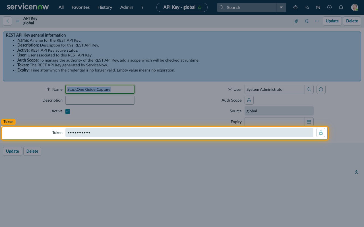Click the Description input field
364x227 pixels.
point(100,100)
